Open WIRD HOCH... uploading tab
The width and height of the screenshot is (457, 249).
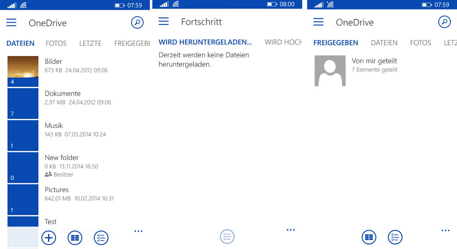click(283, 42)
